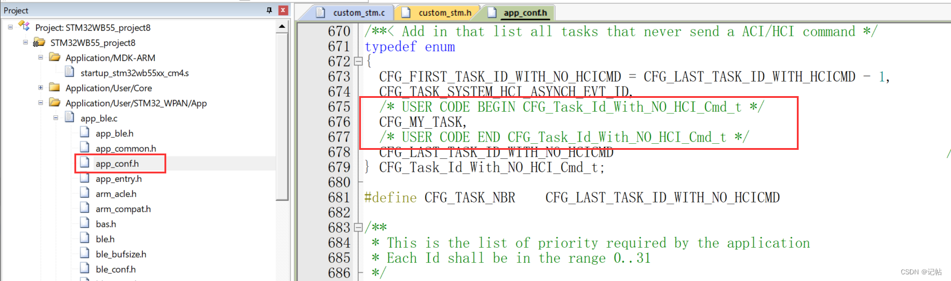Click the document icon on app_conf.h tab
Screen dimensions: 951x281
[492, 12]
